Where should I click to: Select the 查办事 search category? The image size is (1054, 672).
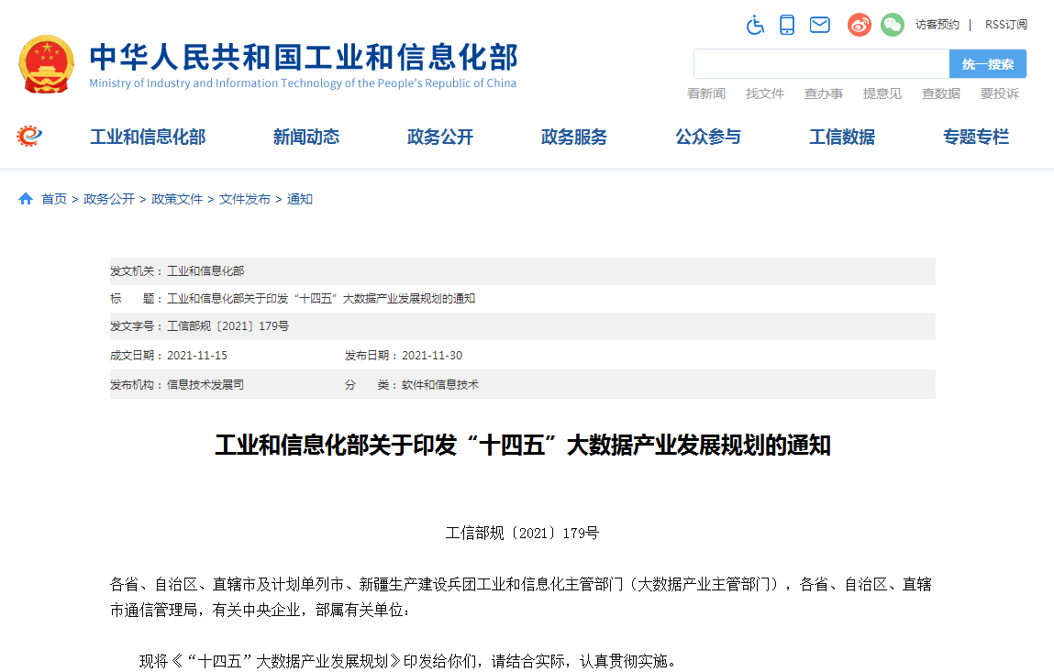point(824,94)
